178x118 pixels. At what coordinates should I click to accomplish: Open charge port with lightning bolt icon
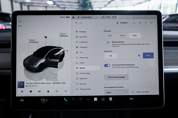click(x=67, y=51)
